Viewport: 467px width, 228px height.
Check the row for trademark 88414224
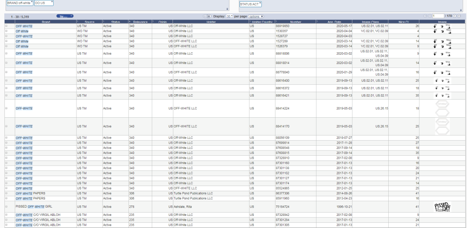coord(6,108)
